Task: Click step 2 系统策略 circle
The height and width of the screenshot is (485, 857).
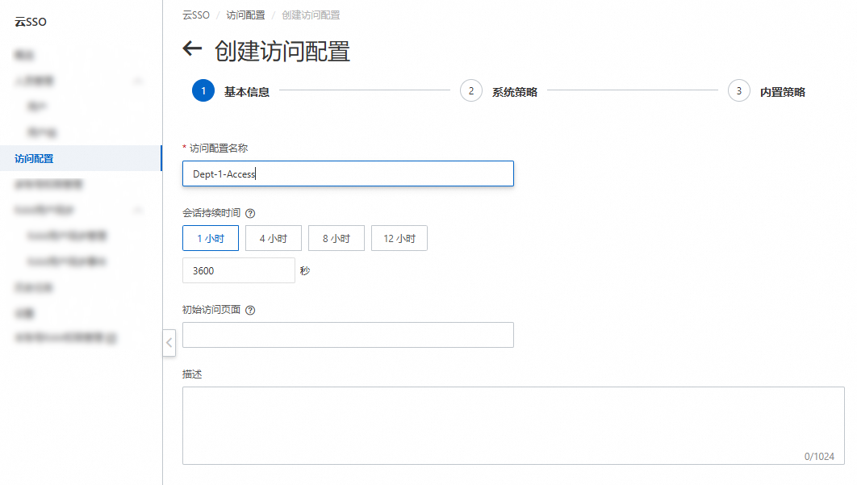Action: point(471,90)
